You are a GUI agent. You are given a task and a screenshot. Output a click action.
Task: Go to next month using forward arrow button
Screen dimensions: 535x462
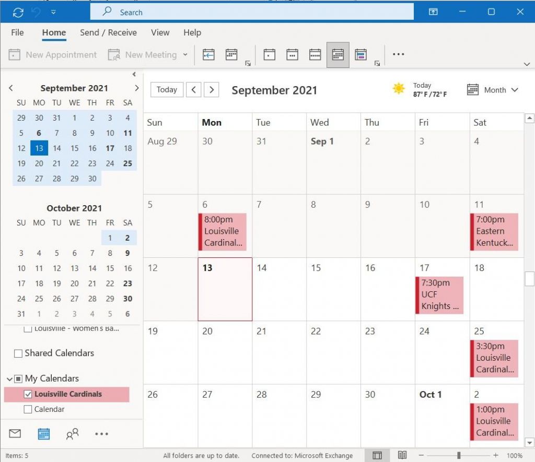211,90
